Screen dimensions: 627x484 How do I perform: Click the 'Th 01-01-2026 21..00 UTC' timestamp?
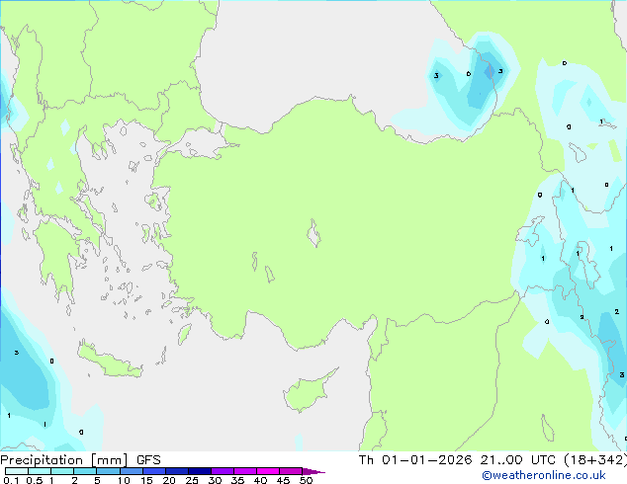(x=457, y=460)
